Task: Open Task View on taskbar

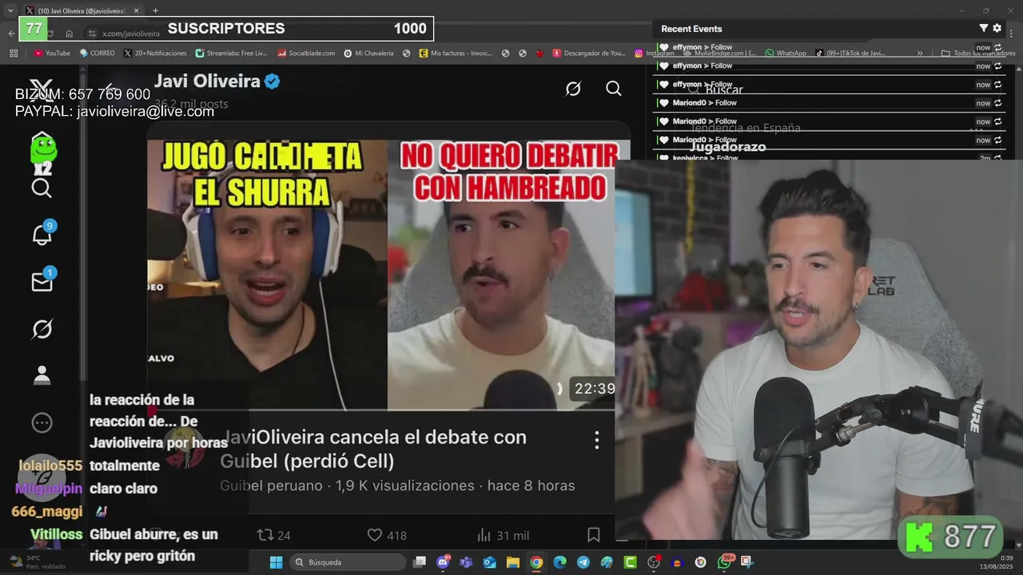Action: (x=420, y=562)
